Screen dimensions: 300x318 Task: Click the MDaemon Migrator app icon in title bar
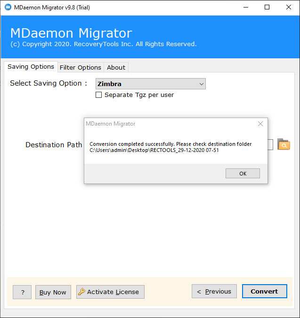[x=8, y=8]
